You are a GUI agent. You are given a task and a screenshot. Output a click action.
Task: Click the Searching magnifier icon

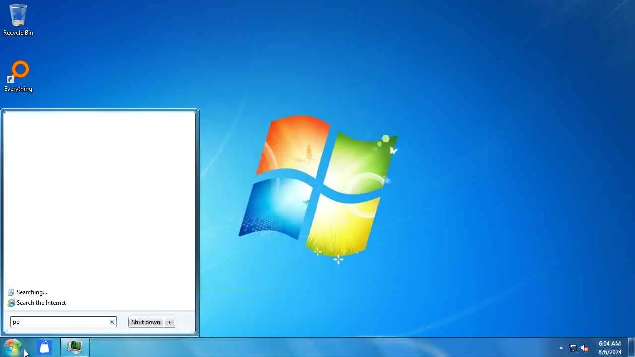pos(11,292)
